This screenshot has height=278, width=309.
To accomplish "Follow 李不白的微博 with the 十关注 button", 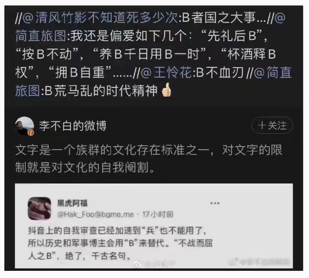I will coord(272,125).
